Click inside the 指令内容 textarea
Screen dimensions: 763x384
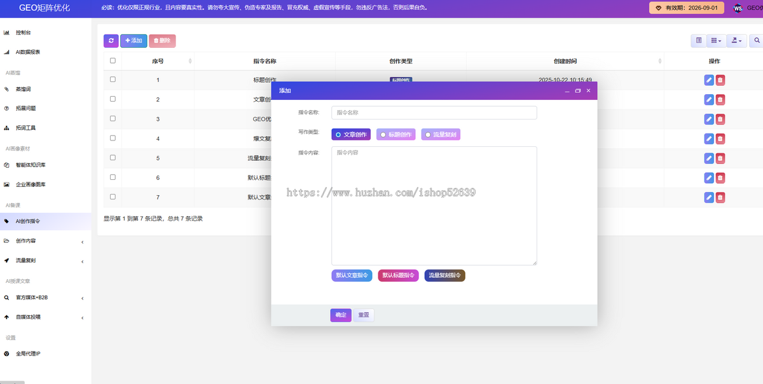tap(434, 206)
